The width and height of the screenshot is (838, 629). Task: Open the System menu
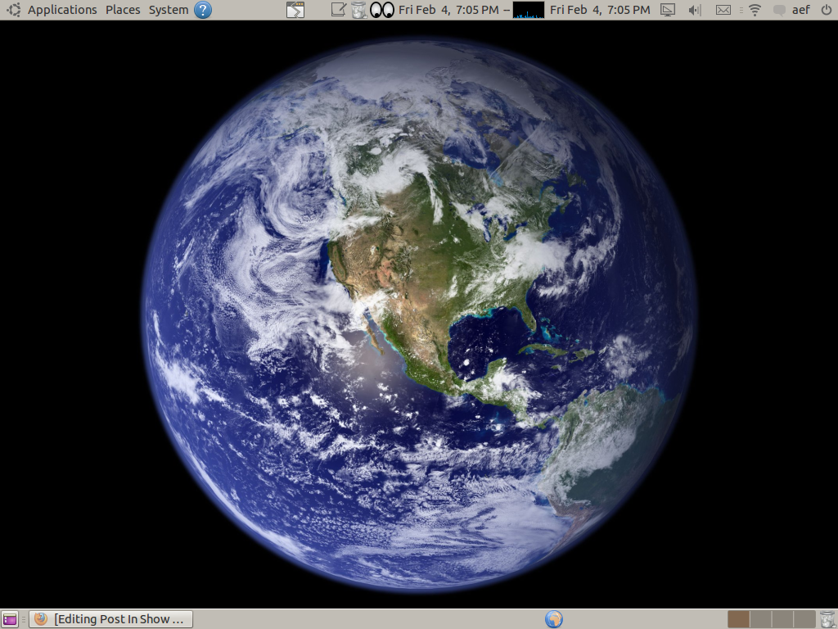[169, 10]
